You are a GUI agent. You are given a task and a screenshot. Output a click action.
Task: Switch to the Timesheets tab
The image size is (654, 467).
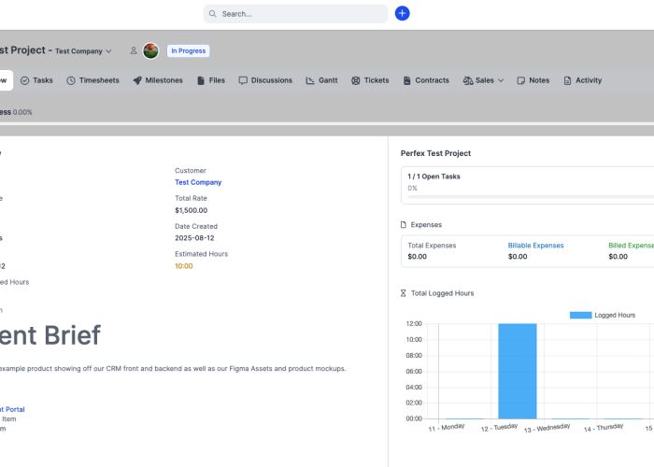click(92, 80)
